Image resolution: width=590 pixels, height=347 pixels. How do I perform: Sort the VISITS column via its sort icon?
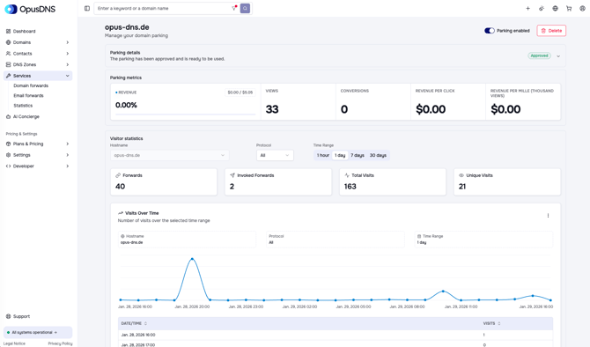tap(499, 324)
